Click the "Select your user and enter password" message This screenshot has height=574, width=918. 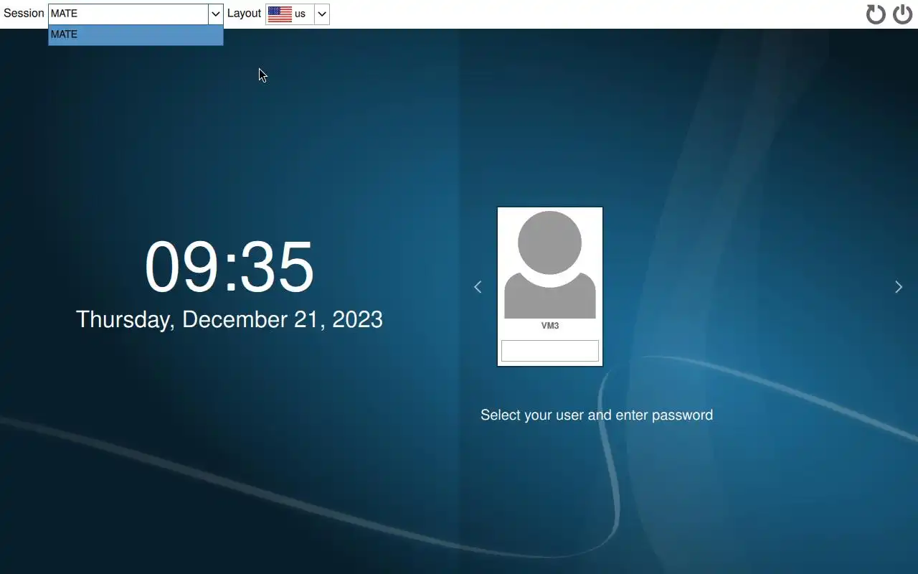pos(597,415)
